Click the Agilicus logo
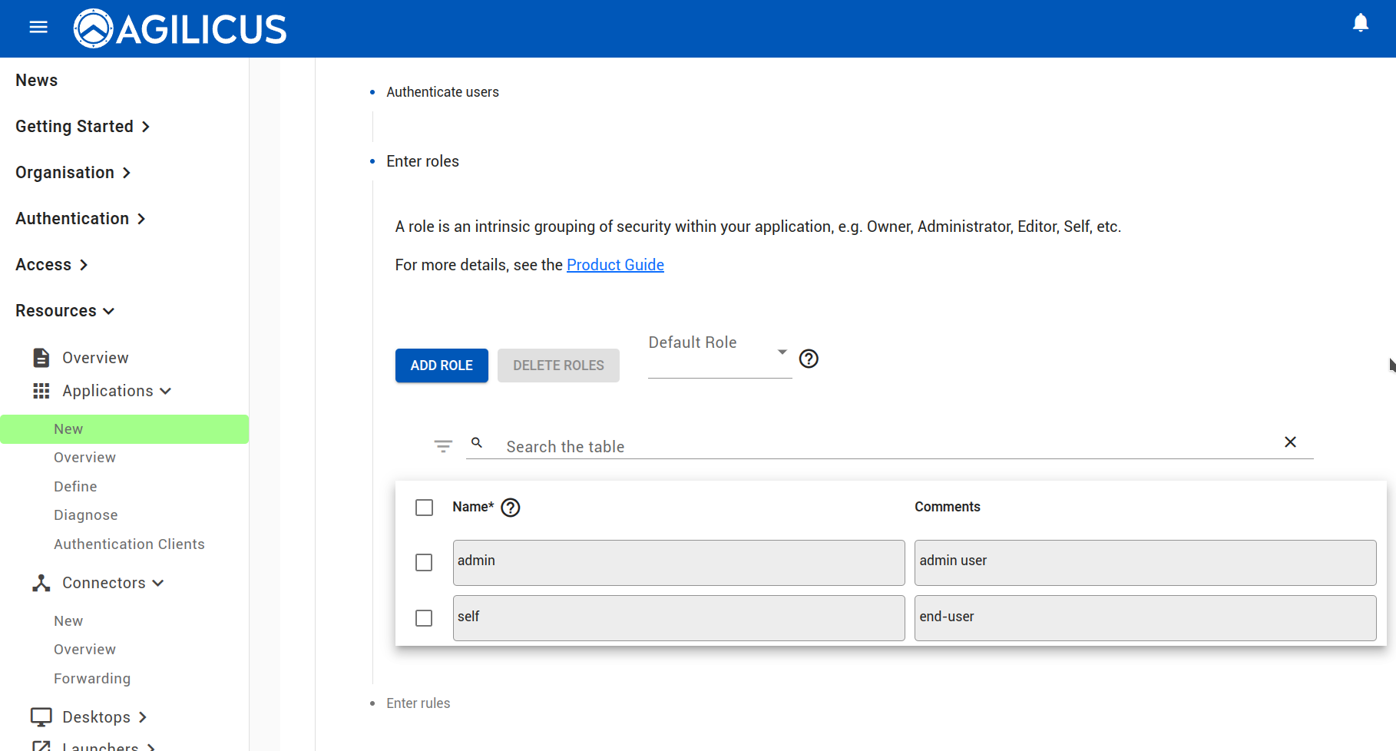The height and width of the screenshot is (751, 1396). pyautogui.click(x=180, y=28)
